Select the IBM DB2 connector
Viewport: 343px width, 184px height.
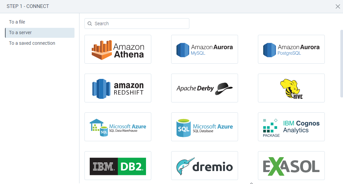[x=118, y=166]
